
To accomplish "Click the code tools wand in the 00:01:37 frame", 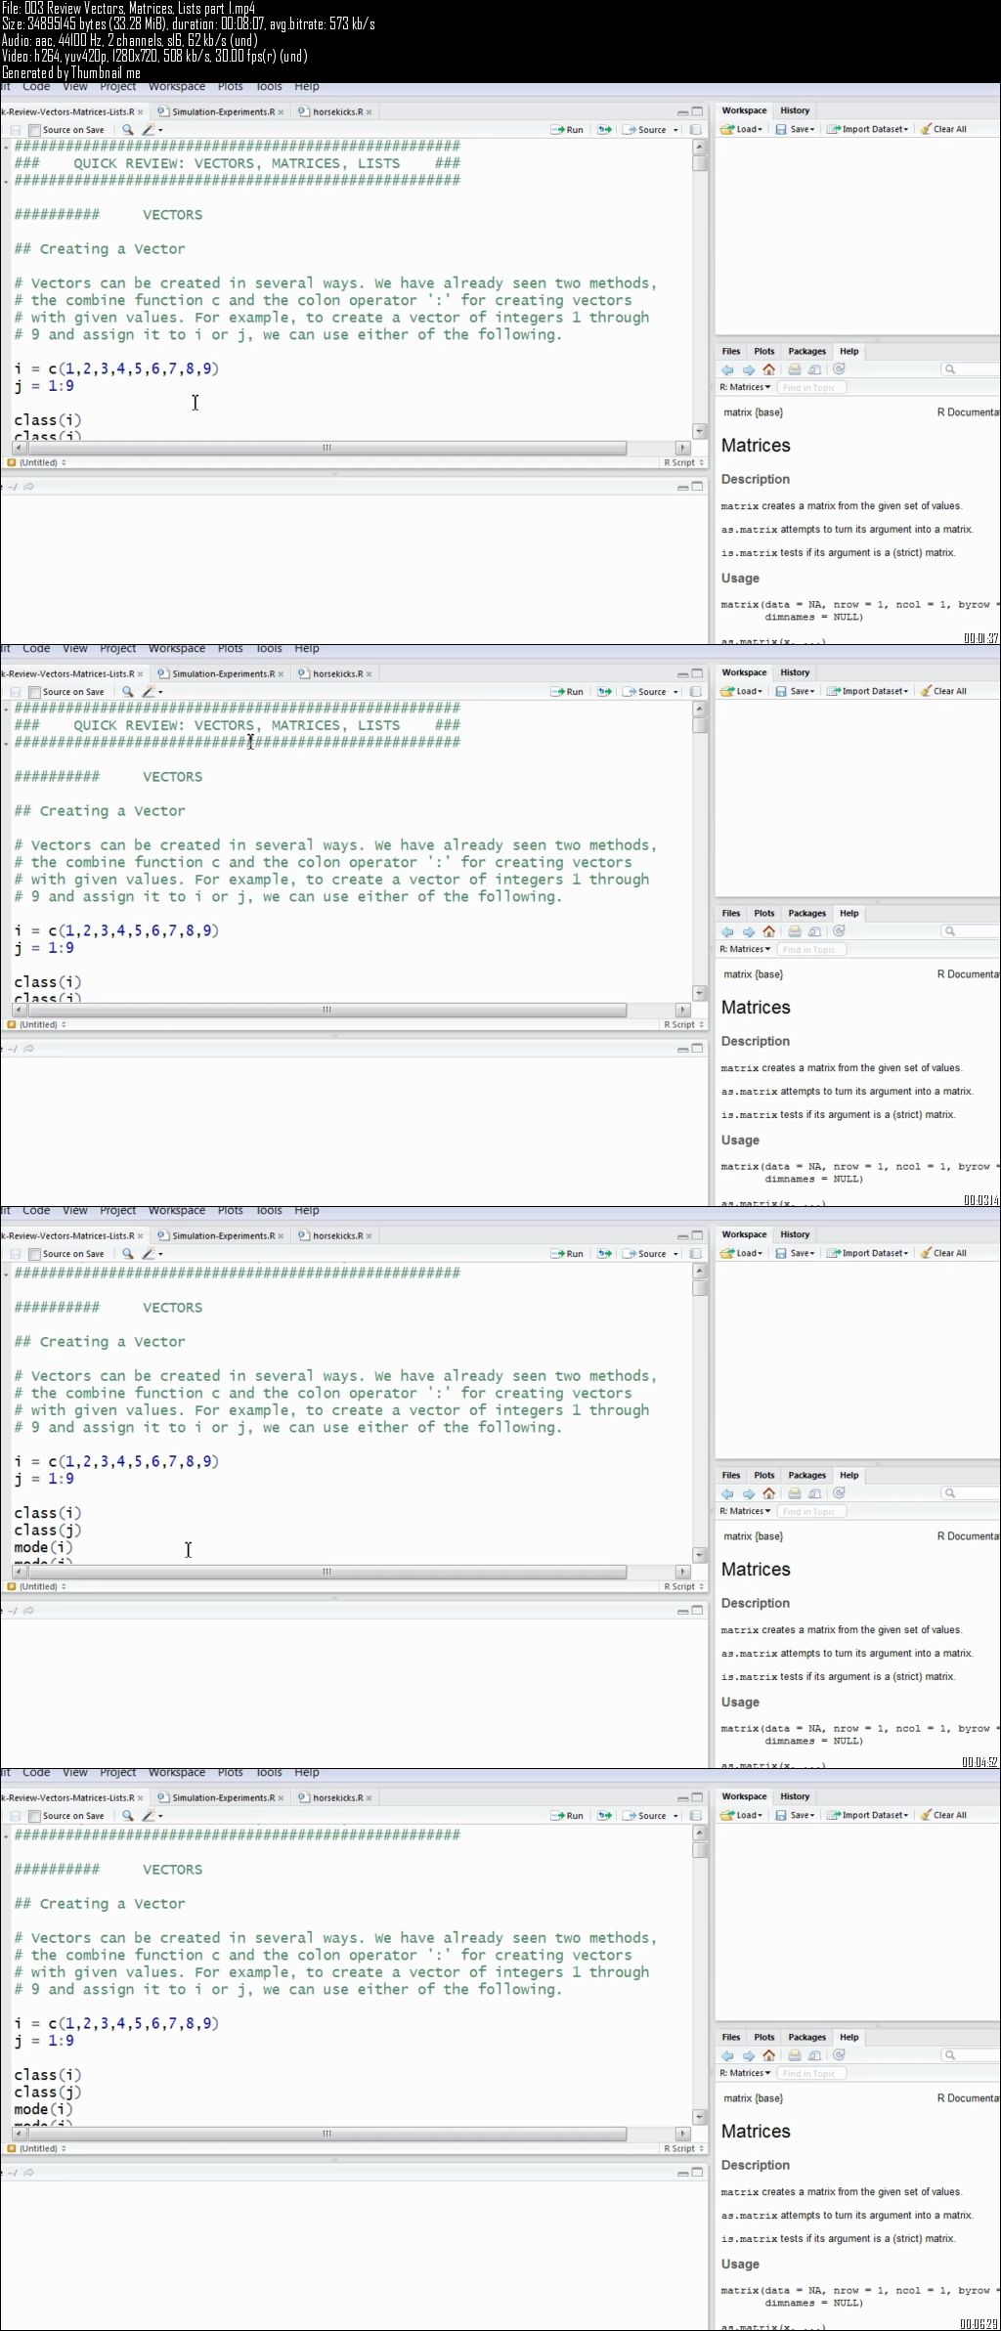I will pyautogui.click(x=149, y=130).
